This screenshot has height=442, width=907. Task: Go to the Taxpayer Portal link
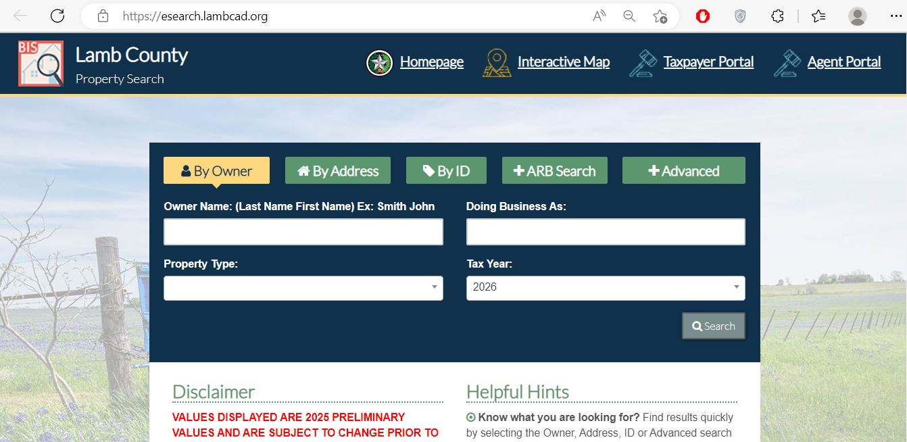click(x=708, y=62)
